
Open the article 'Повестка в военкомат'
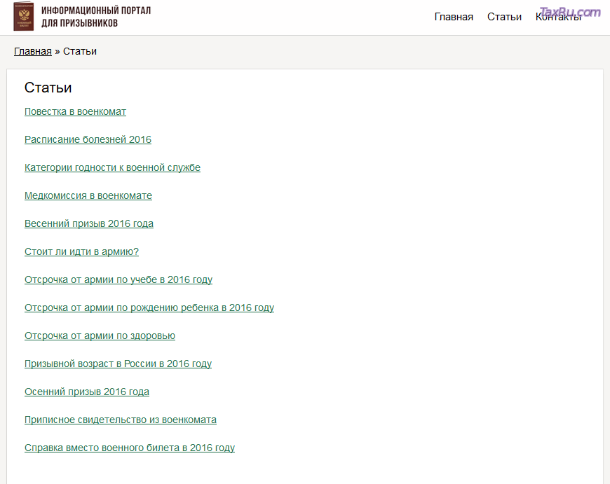coord(75,111)
